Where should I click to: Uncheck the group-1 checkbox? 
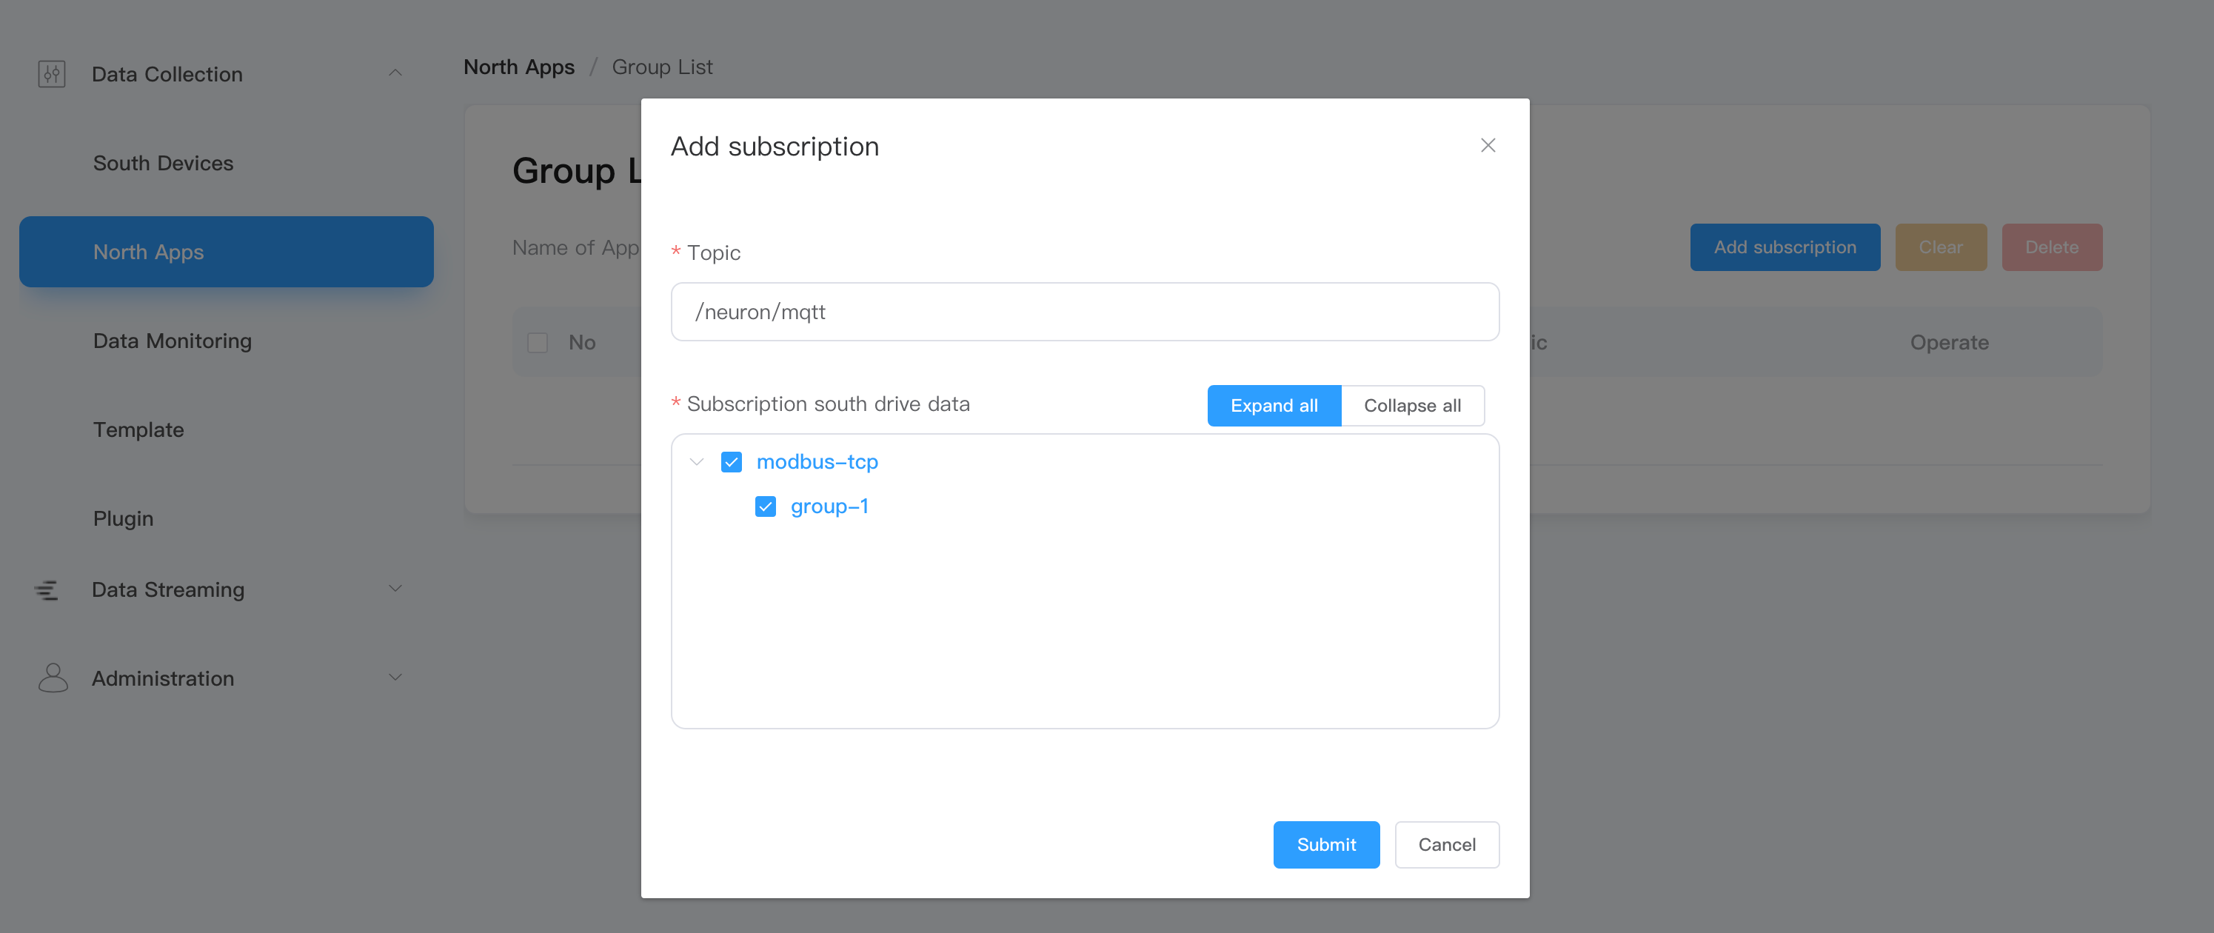pyautogui.click(x=765, y=507)
